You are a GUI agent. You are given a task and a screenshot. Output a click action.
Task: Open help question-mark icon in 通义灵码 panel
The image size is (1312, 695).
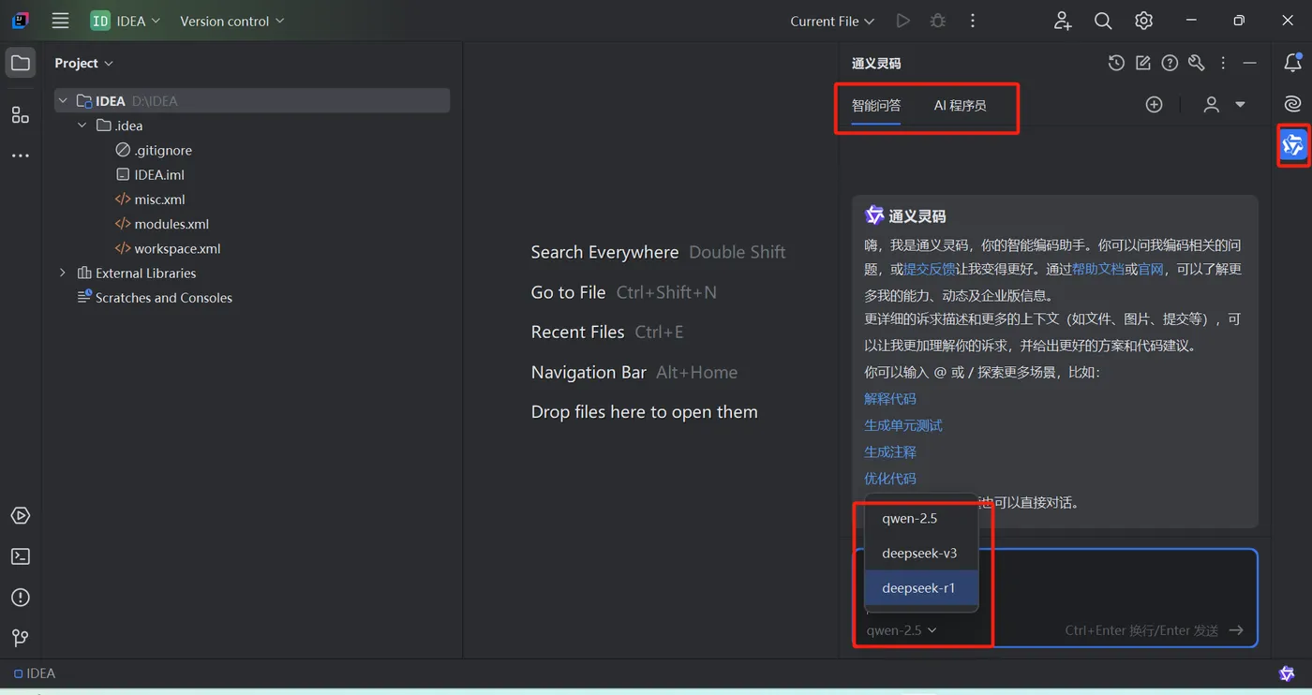pos(1170,63)
